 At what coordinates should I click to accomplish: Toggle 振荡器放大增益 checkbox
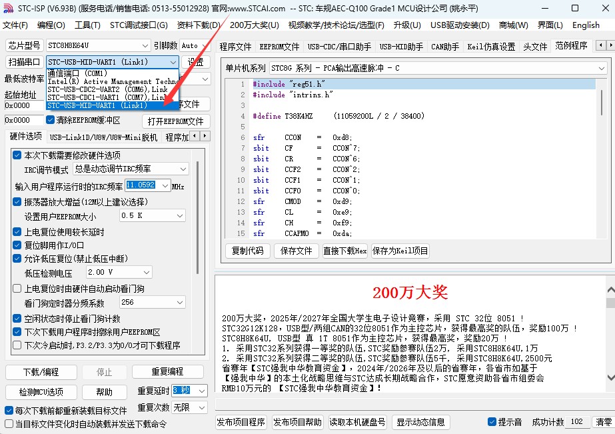coord(17,202)
